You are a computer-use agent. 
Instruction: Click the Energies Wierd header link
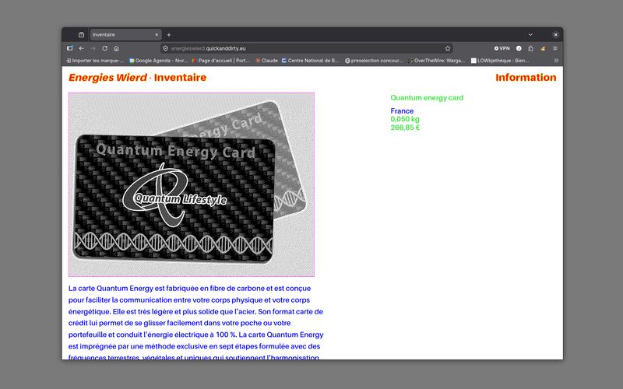[107, 78]
